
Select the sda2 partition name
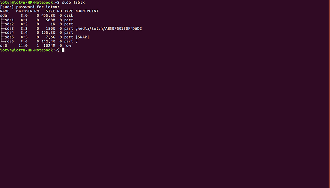click(x=9, y=24)
